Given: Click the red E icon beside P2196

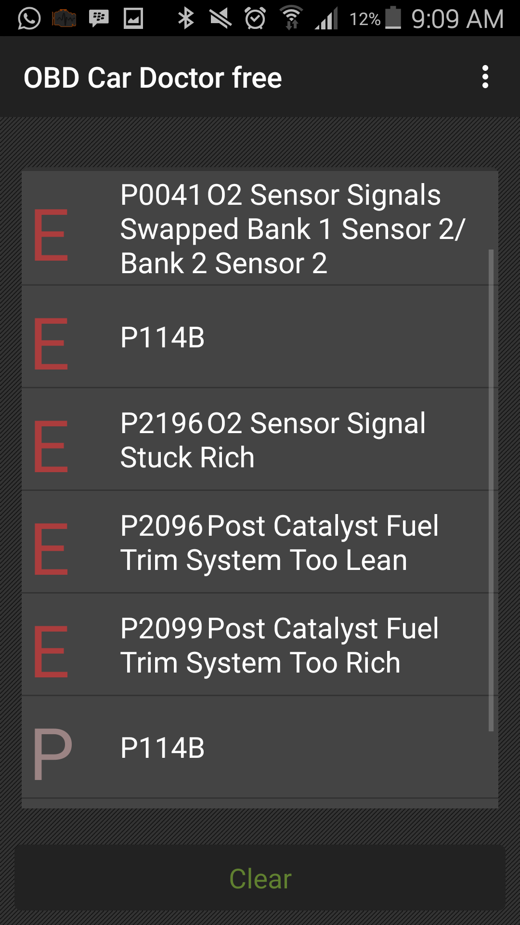Looking at the screenshot, I should (x=51, y=446).
